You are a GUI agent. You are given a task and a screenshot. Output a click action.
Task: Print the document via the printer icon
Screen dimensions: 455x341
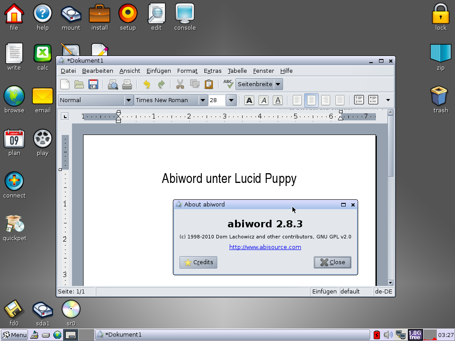pos(127,84)
